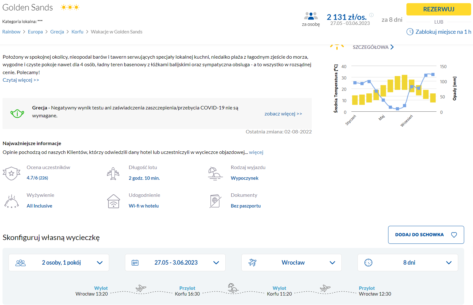
Task: Click the heart icon in Dodaj do schowka
Action: point(454,235)
